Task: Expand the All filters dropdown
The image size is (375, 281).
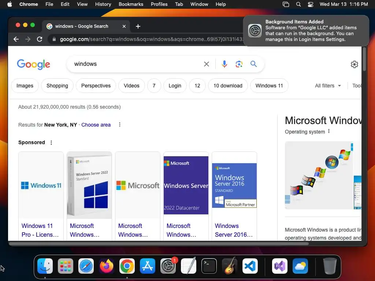Action: tap(328, 86)
